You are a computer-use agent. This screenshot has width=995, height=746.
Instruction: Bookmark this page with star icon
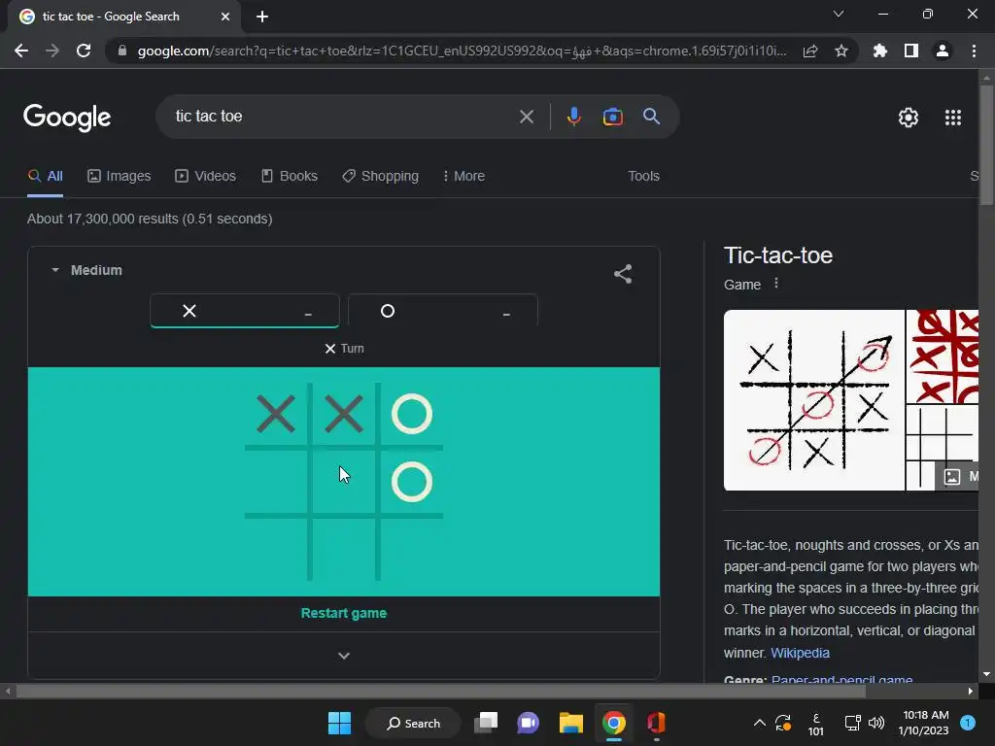pos(841,51)
